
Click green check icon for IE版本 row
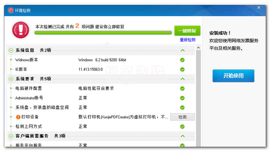182,70
